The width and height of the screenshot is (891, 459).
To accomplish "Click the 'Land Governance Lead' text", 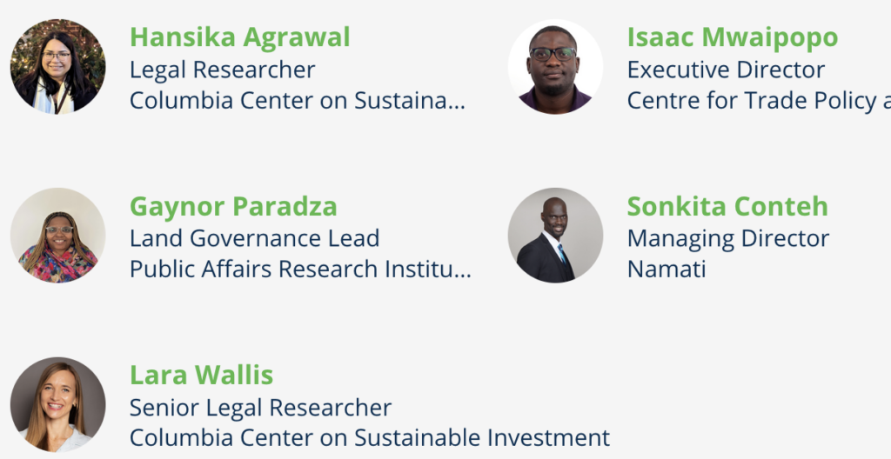I will pyautogui.click(x=254, y=238).
